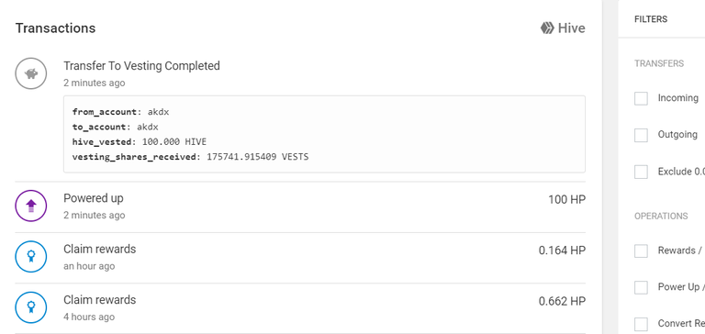Click the Hive logo icon
Viewport: 705px width, 334px height.
547,28
